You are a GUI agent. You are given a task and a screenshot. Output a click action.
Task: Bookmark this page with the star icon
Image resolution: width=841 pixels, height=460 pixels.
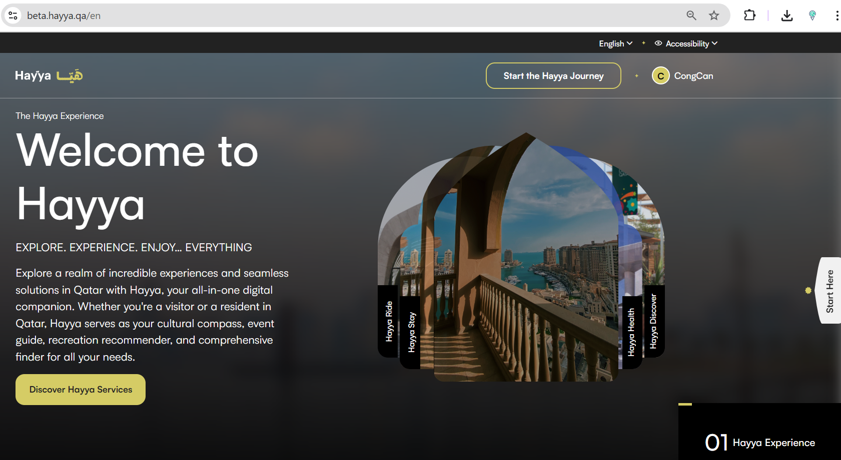(x=714, y=15)
